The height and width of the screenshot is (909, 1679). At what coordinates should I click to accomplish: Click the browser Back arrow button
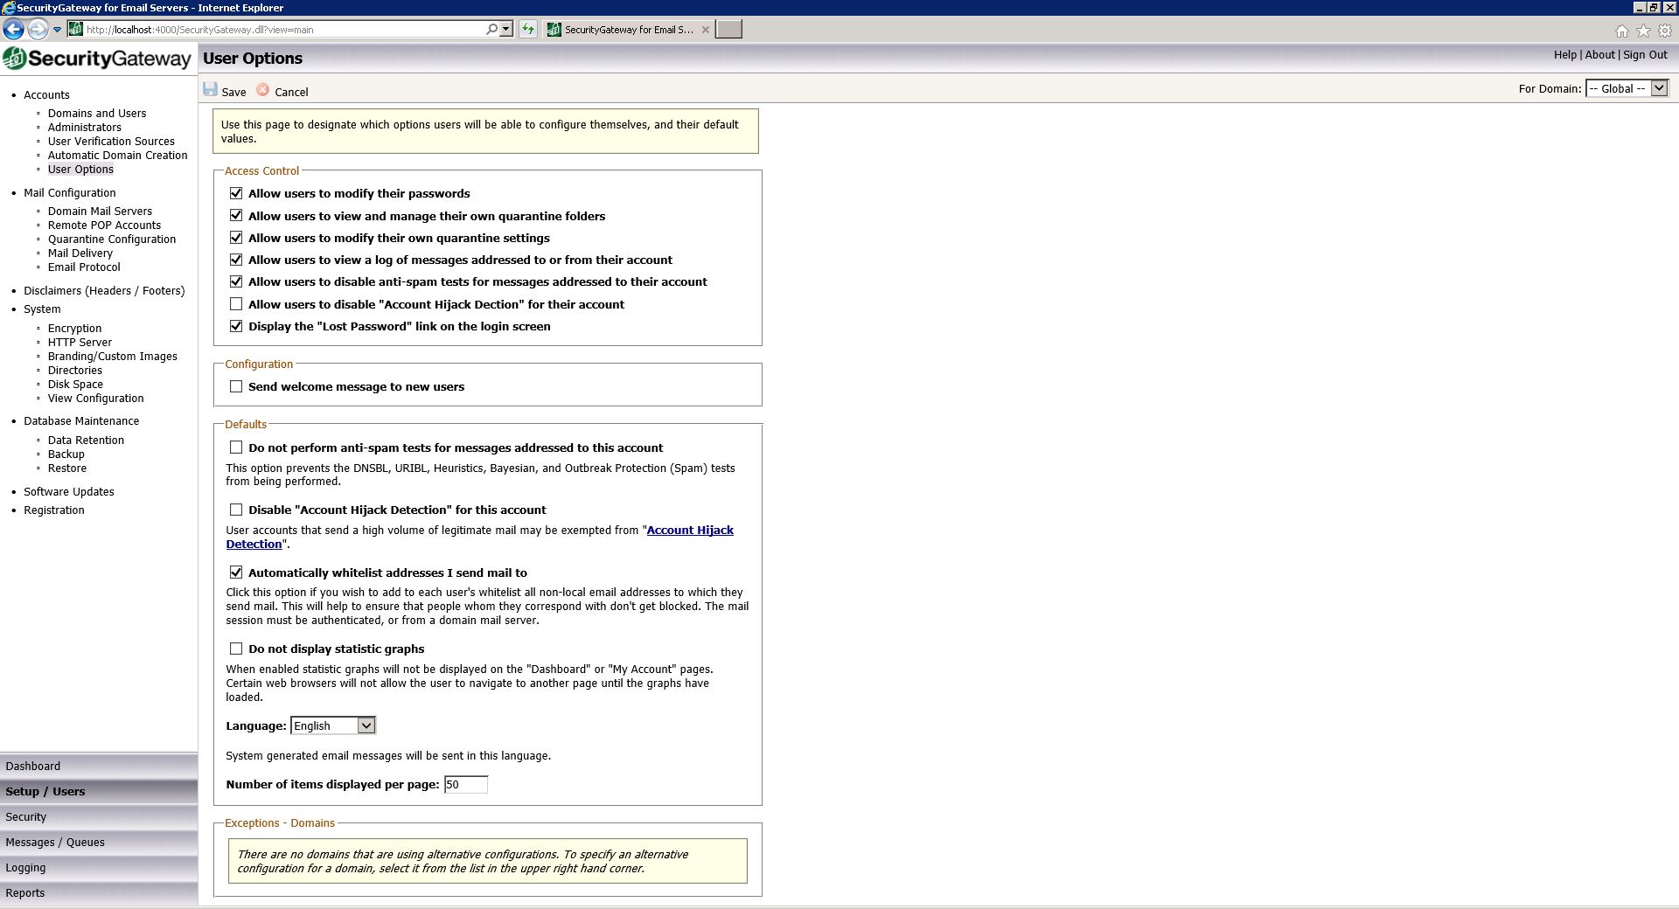(13, 30)
